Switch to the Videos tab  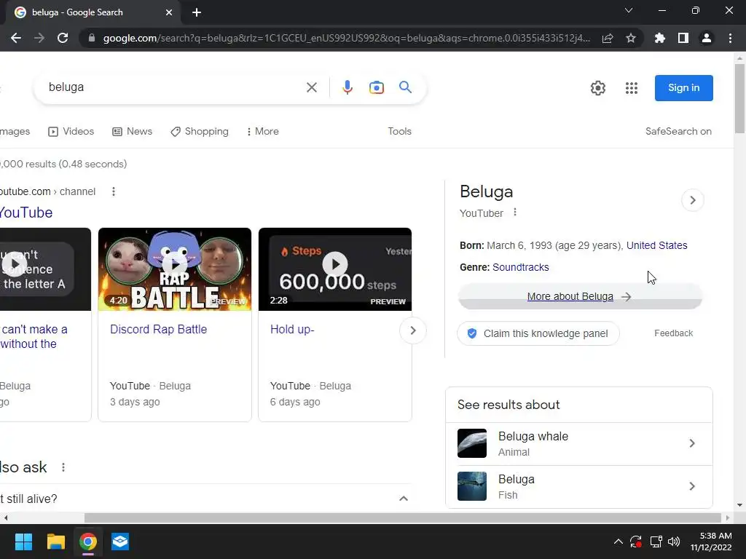pyautogui.click(x=71, y=131)
